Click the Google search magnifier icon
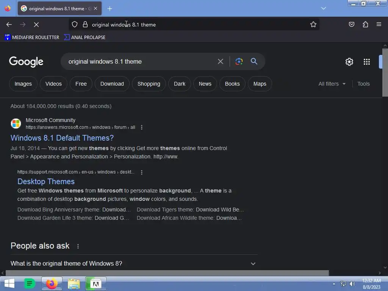 [254, 61]
